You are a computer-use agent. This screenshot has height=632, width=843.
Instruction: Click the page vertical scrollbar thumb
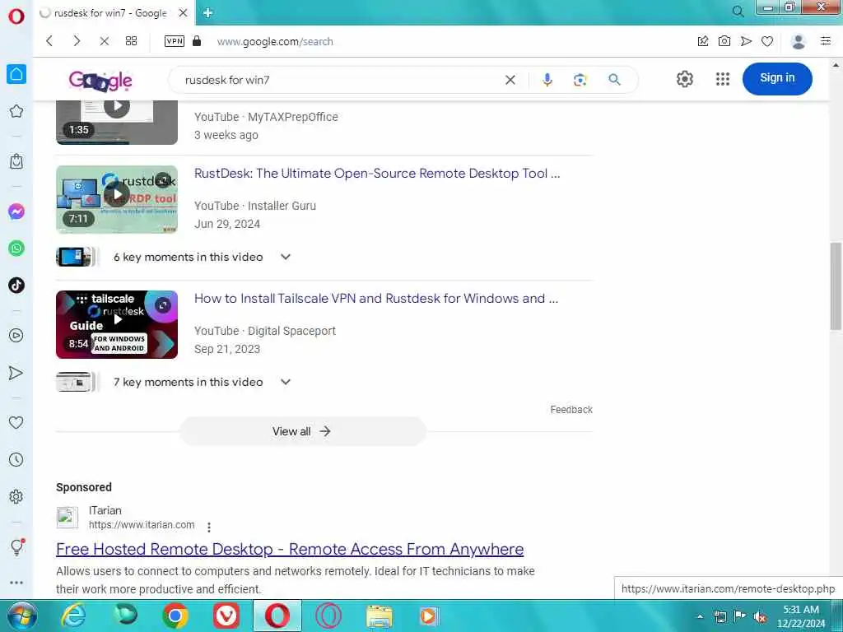pyautogui.click(x=836, y=286)
